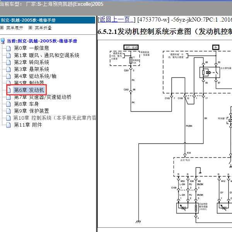Click the PK/BN wire label
The width and height of the screenshot is (232, 232).
coord(189,126)
